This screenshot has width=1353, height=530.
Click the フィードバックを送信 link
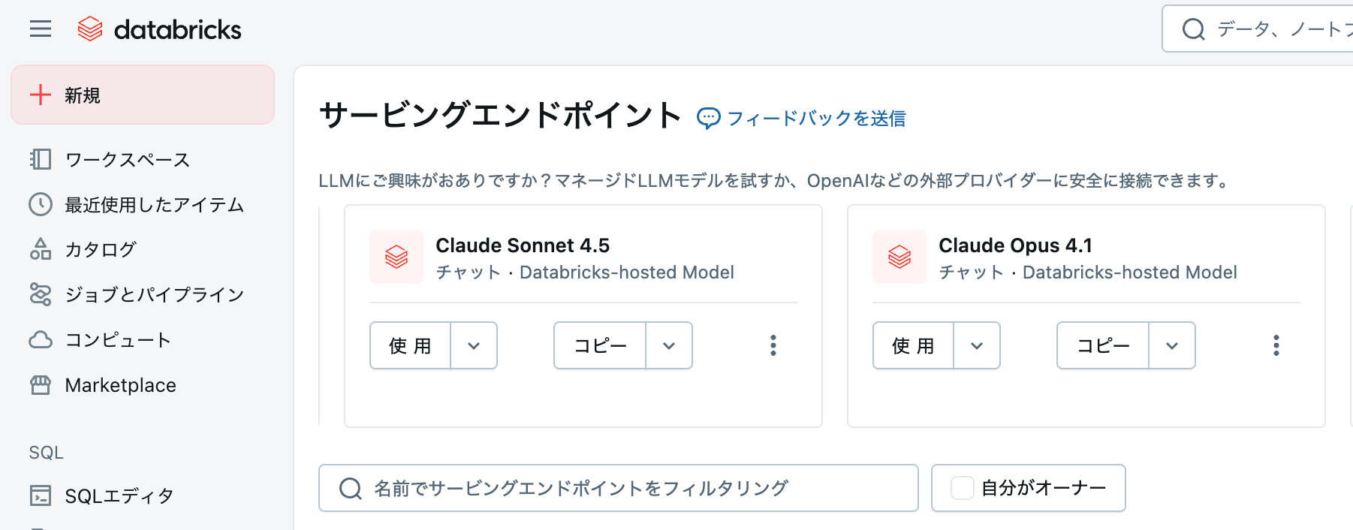(x=815, y=119)
